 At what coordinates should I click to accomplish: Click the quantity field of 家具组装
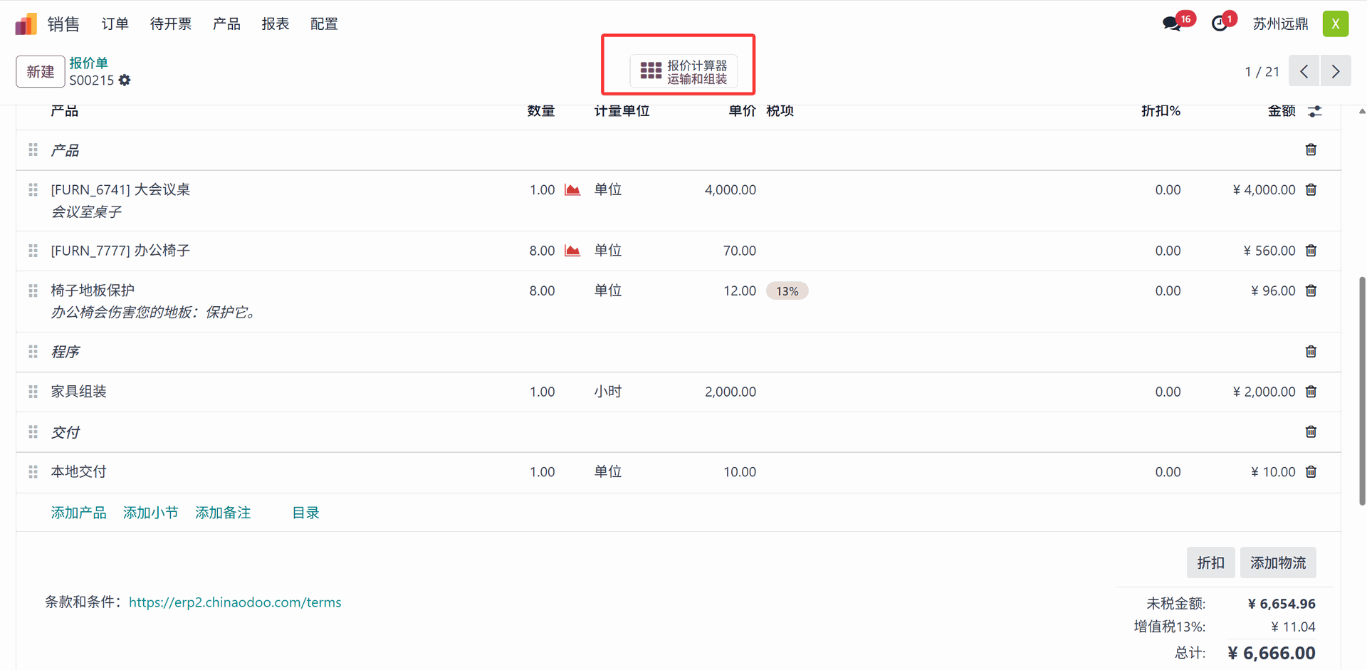542,392
